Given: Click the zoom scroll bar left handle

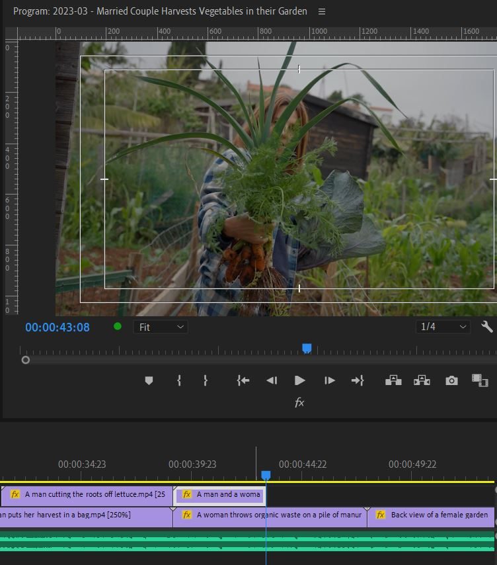Looking at the screenshot, I should (26, 360).
